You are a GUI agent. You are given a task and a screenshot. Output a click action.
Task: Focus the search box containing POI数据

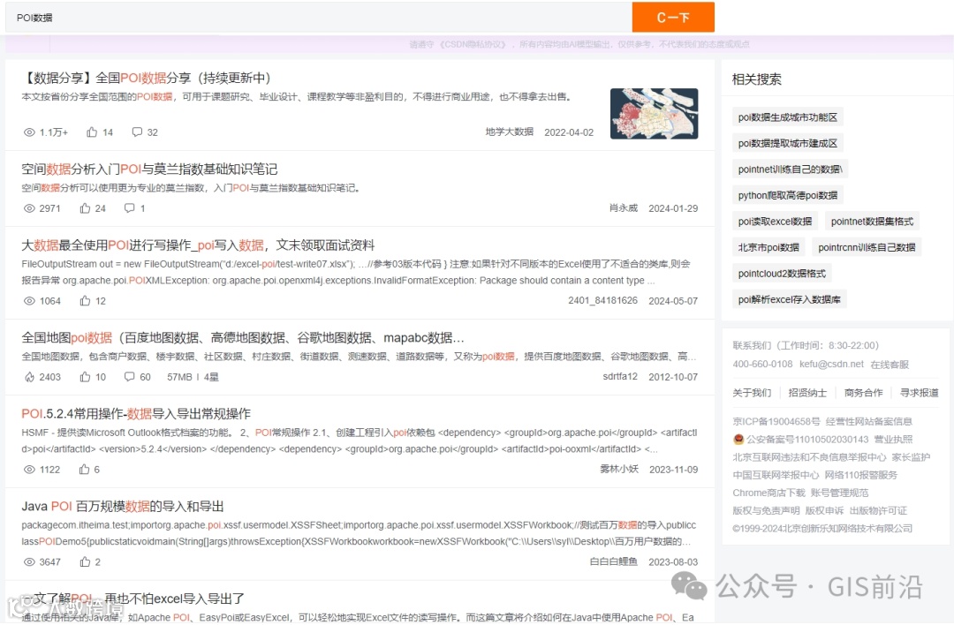(x=319, y=18)
